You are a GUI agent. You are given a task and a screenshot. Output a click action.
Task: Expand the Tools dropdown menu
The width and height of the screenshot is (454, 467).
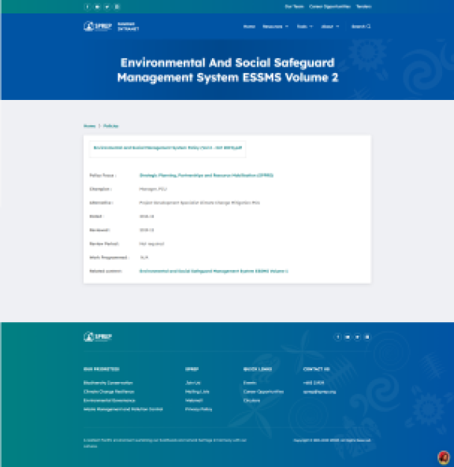pyautogui.click(x=304, y=26)
